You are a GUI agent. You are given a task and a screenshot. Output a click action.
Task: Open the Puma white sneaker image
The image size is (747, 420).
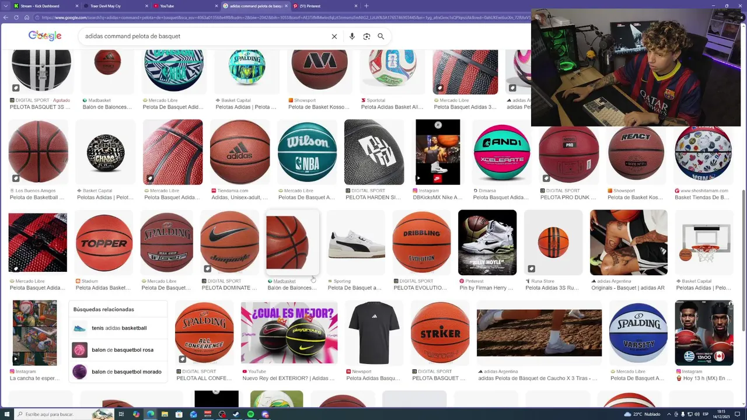356,242
